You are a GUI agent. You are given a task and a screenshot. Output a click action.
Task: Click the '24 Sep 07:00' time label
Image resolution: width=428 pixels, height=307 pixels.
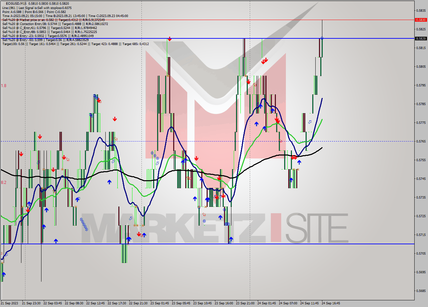(288, 303)
